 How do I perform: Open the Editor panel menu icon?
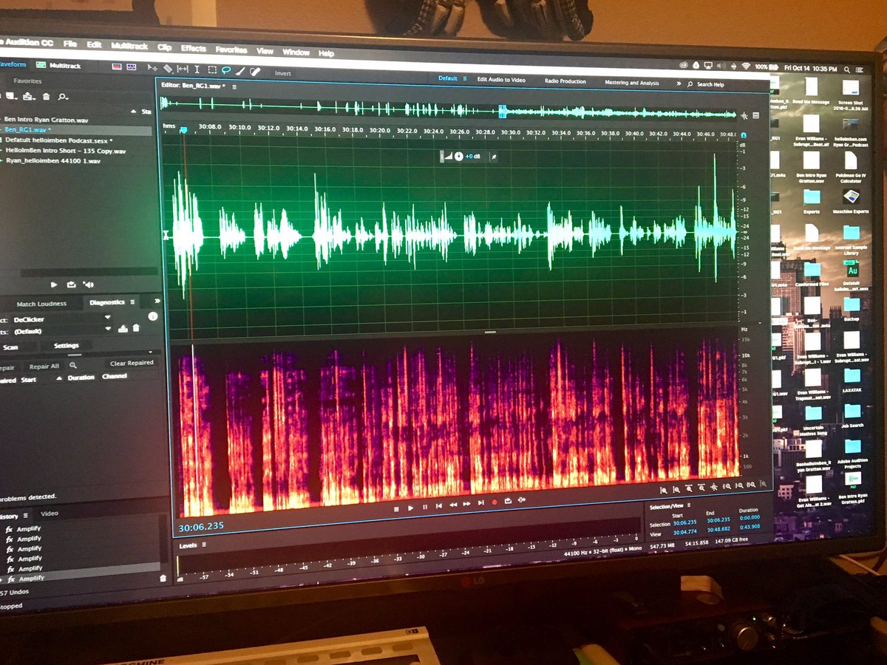click(234, 86)
